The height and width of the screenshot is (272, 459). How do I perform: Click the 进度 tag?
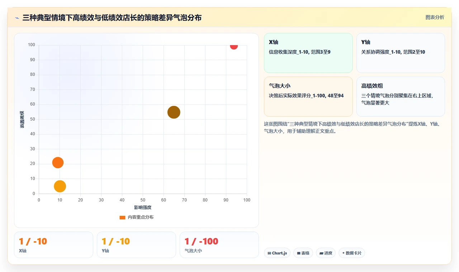pos(326,253)
